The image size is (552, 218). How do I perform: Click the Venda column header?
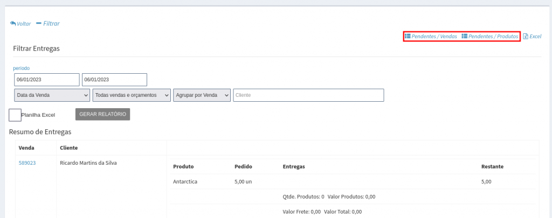(x=26, y=147)
